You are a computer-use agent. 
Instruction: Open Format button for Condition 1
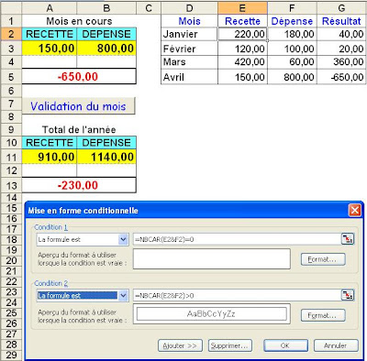point(323,259)
